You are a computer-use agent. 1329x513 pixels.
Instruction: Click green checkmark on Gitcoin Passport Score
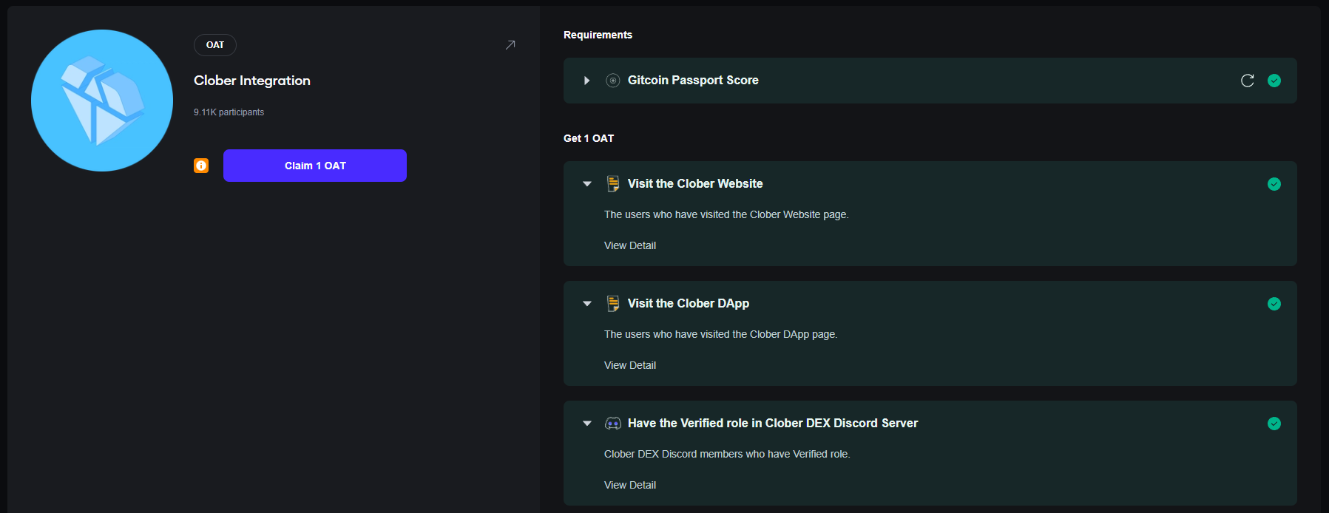(x=1274, y=81)
